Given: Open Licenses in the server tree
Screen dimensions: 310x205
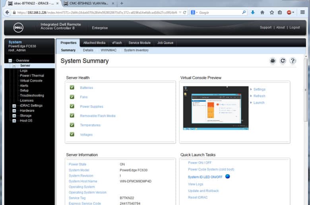Looking at the screenshot, I should (x=27, y=101).
